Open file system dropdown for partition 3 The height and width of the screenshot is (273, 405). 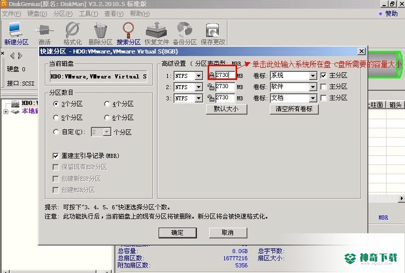tap(198, 98)
